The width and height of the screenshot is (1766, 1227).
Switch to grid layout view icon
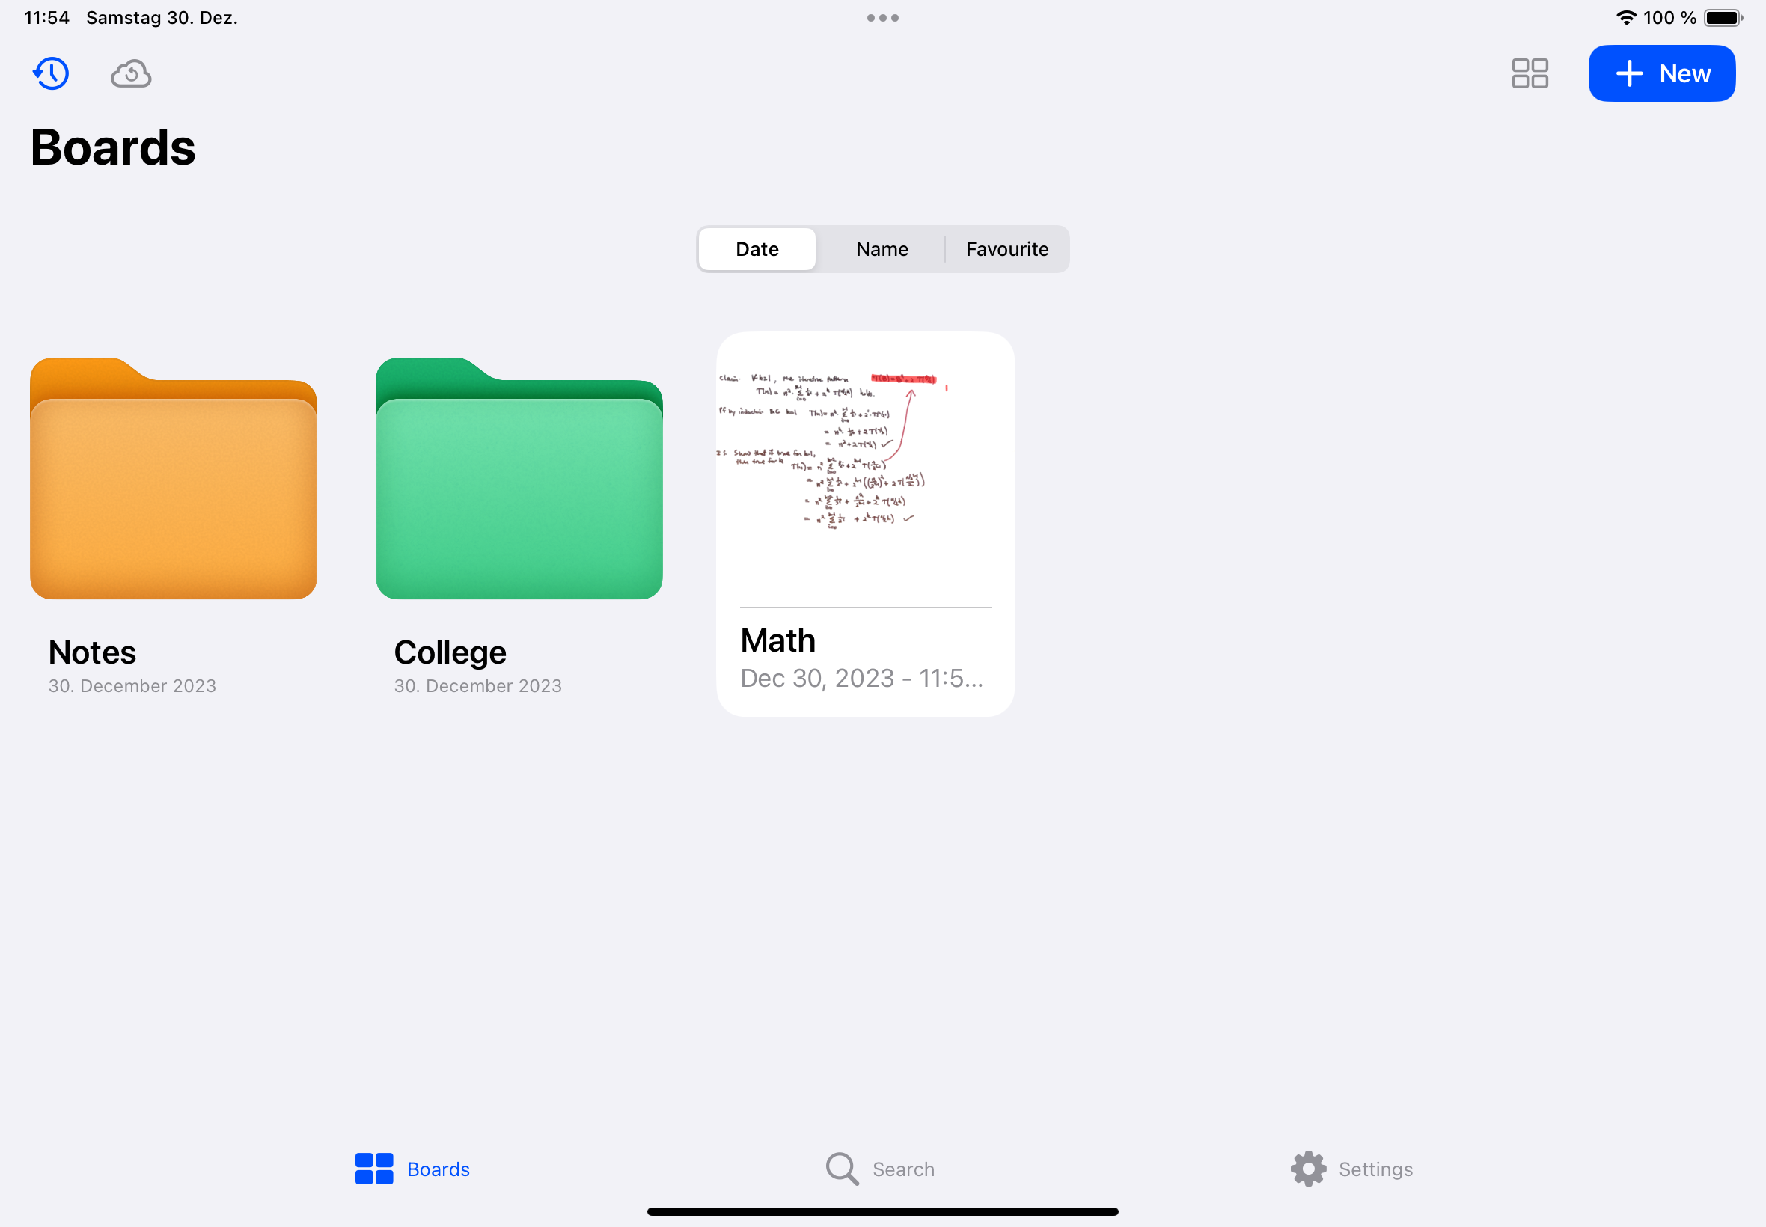point(1530,74)
